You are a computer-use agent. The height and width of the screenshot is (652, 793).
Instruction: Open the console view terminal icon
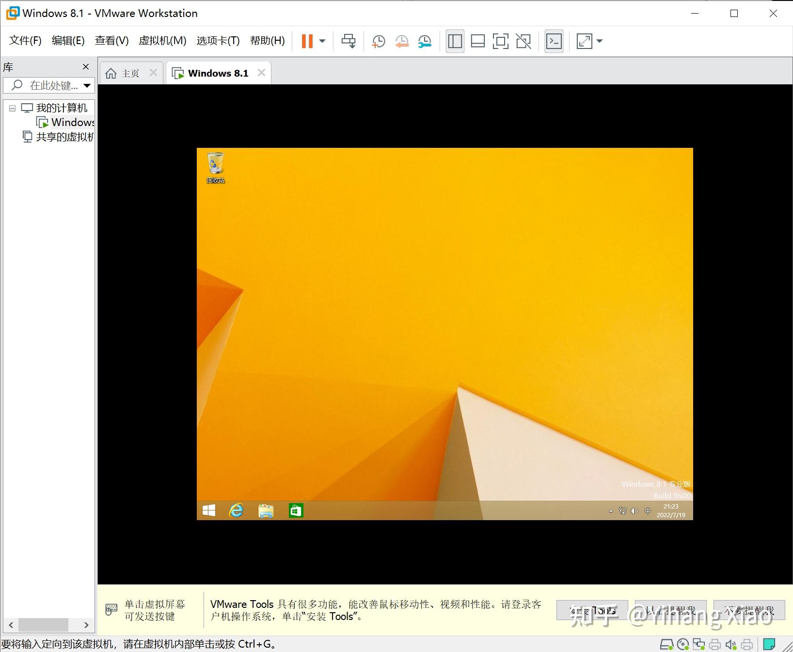tap(554, 41)
